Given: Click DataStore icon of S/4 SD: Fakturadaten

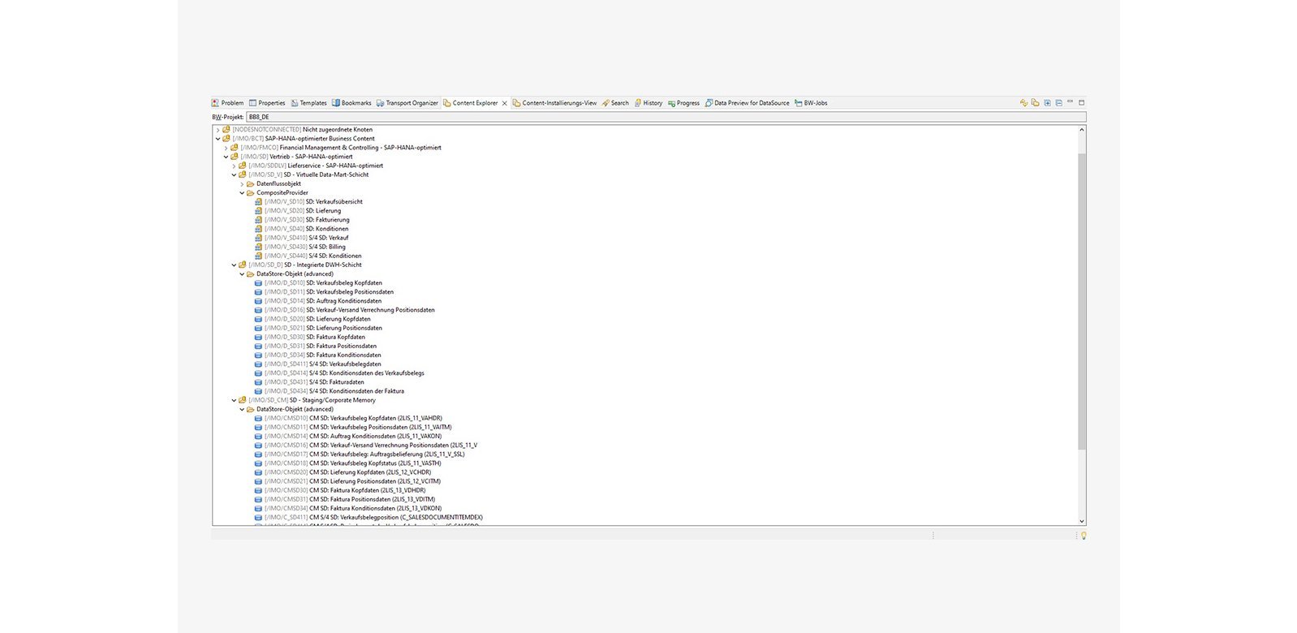Looking at the screenshot, I should 258,382.
